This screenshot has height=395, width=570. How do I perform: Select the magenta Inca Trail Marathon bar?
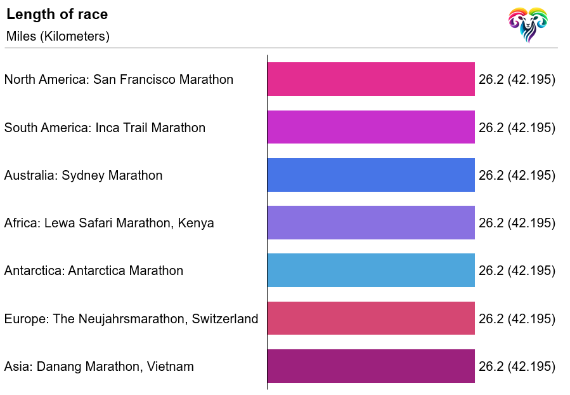pyautogui.click(x=371, y=127)
